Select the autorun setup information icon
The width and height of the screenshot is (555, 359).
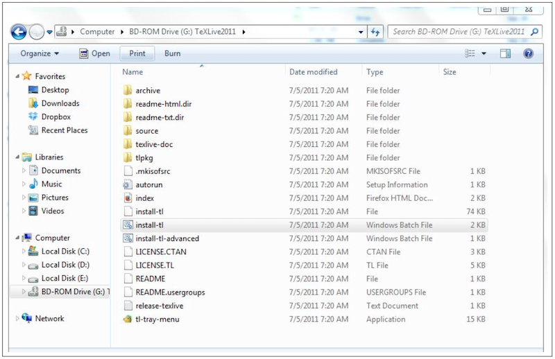[x=128, y=184]
